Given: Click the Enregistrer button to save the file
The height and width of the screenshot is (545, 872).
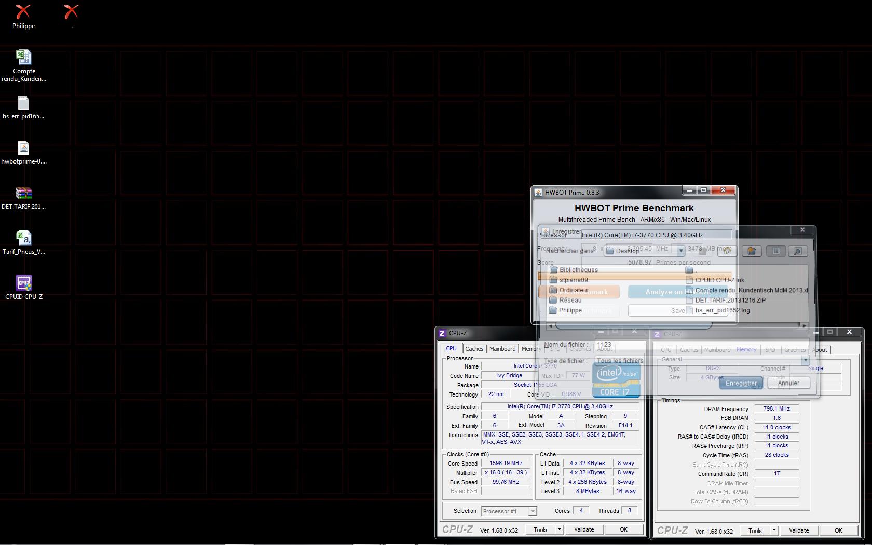Looking at the screenshot, I should coord(741,383).
